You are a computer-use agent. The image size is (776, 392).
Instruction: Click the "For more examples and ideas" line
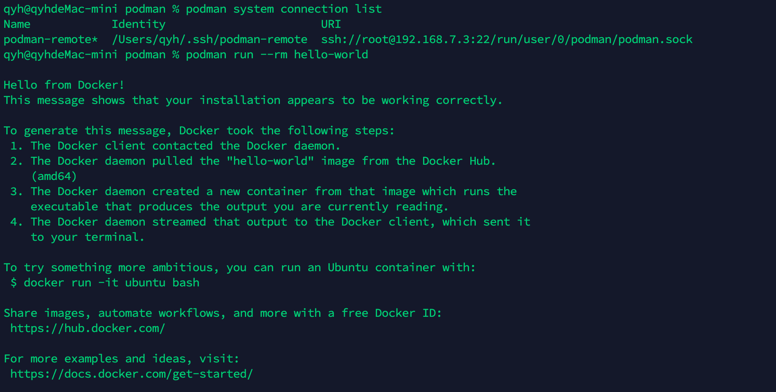[122, 359]
